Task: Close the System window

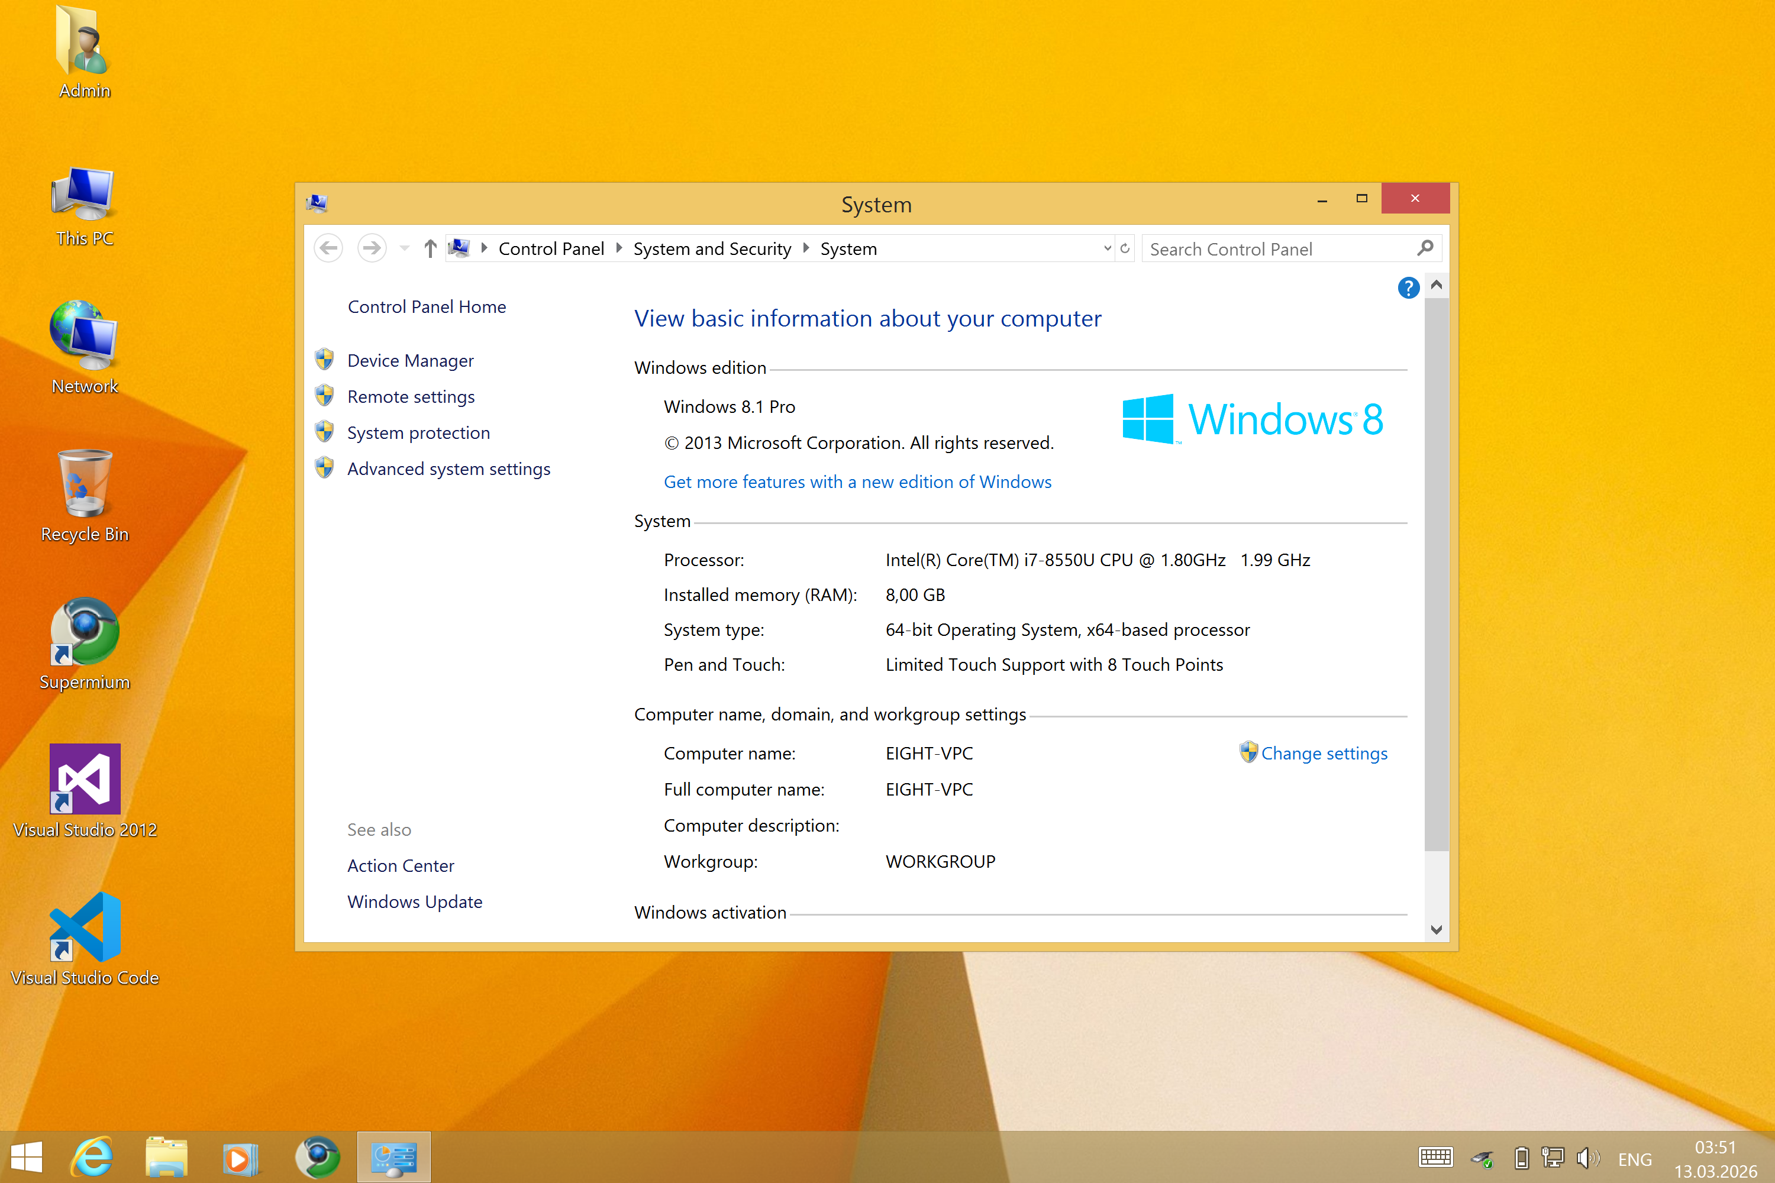Action: coord(1415,198)
